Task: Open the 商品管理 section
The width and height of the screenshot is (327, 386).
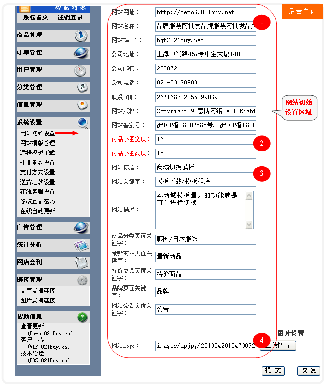Action: click(x=53, y=35)
